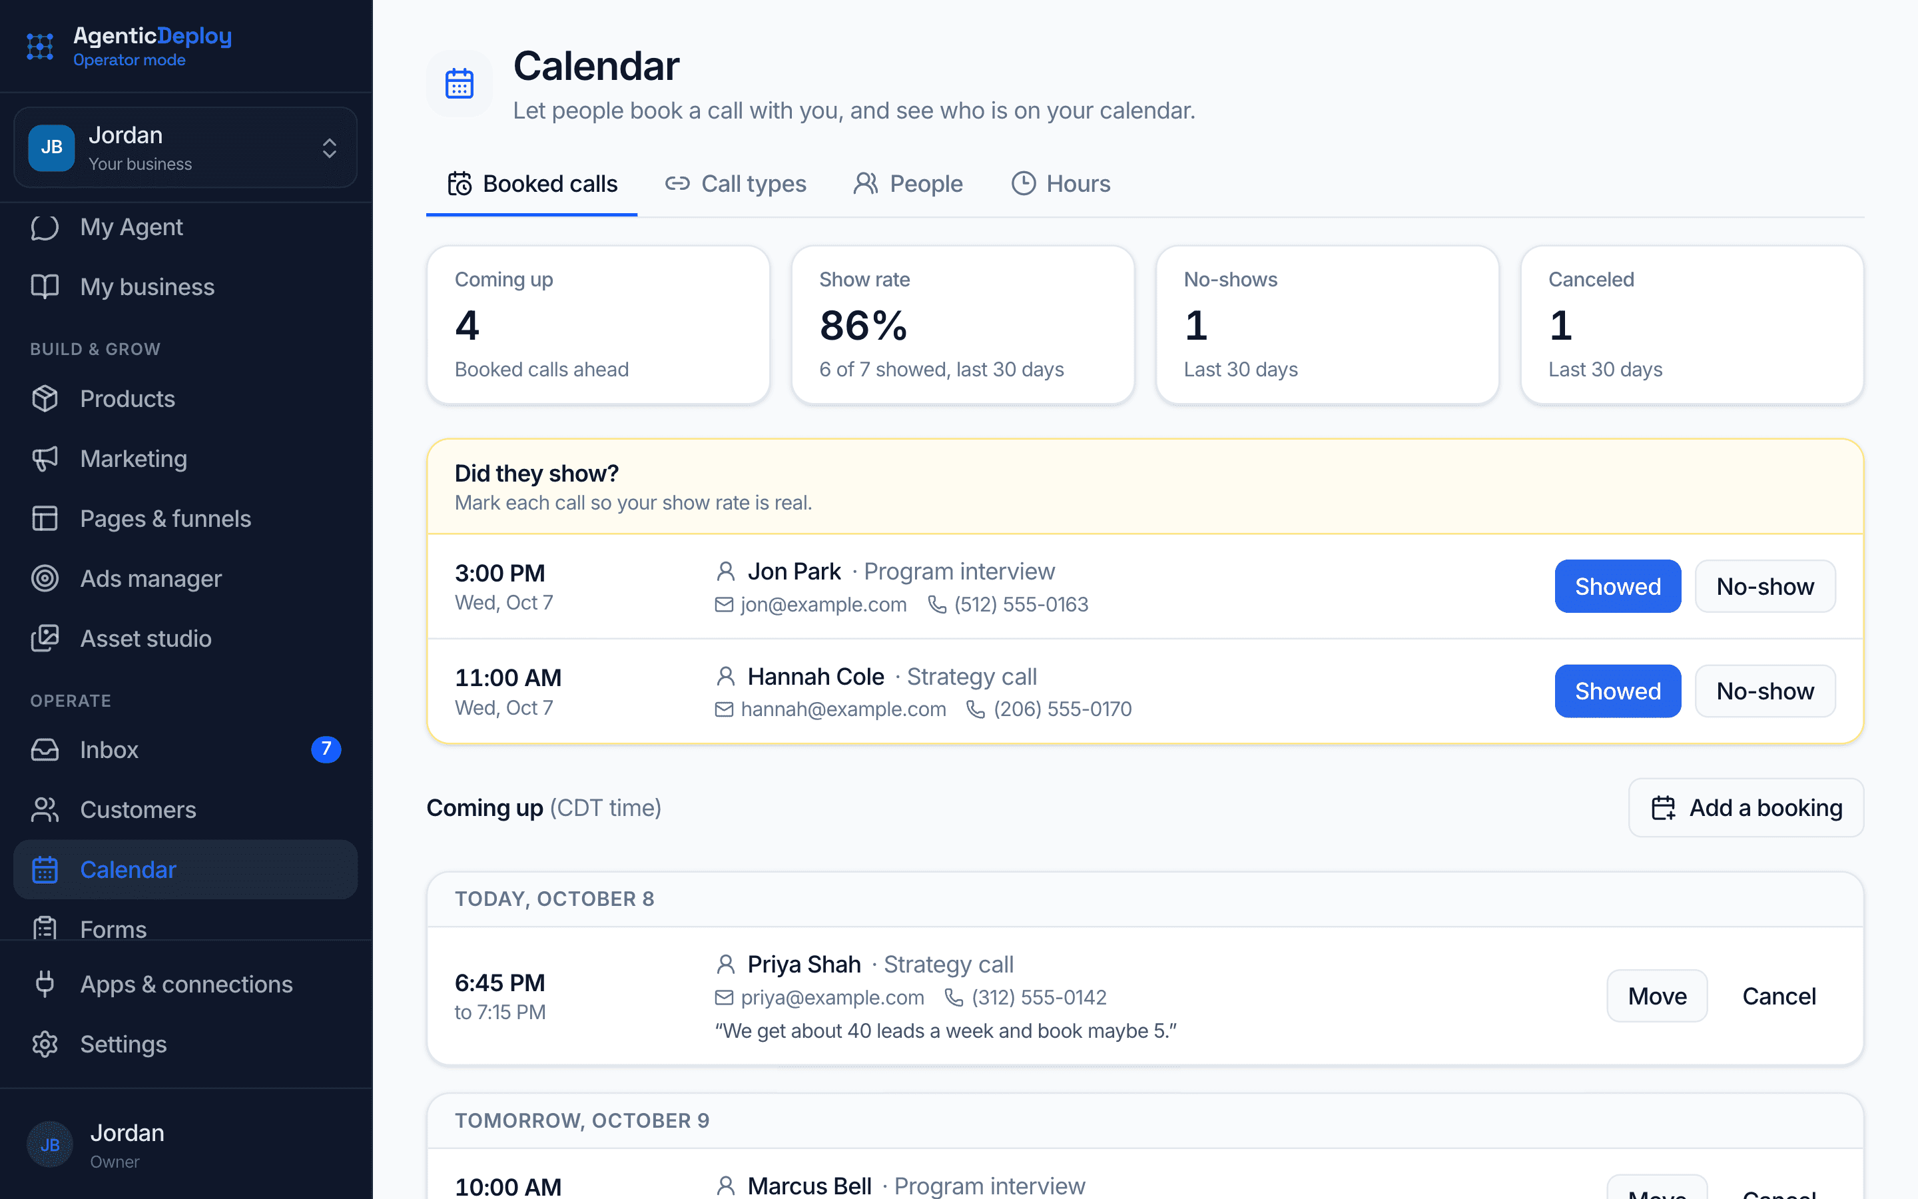1918x1199 pixels.
Task: Click the Calendar page header icon
Action: coord(460,83)
